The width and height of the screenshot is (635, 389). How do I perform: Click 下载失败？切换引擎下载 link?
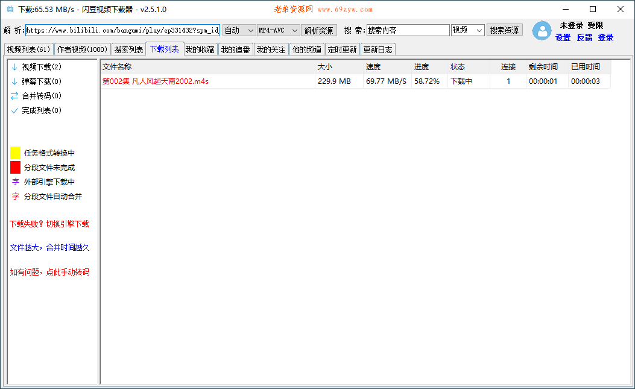(x=49, y=224)
